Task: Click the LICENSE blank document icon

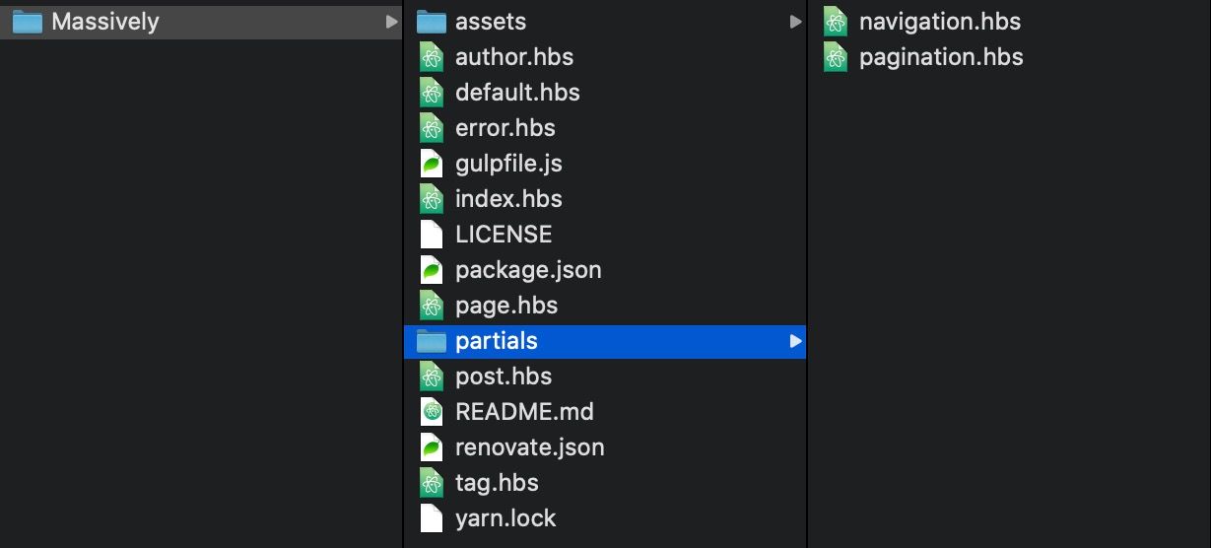Action: (431, 235)
